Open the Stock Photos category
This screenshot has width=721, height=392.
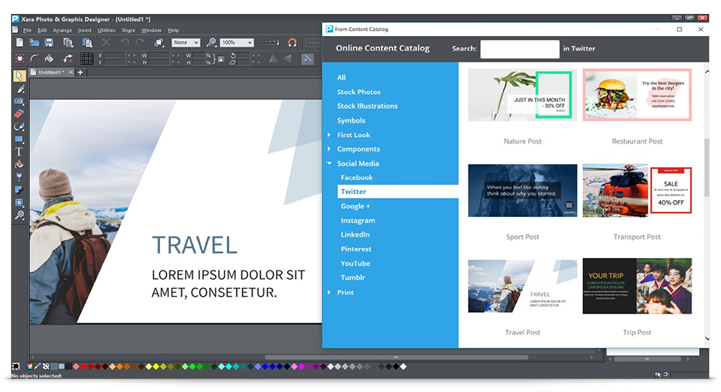358,92
